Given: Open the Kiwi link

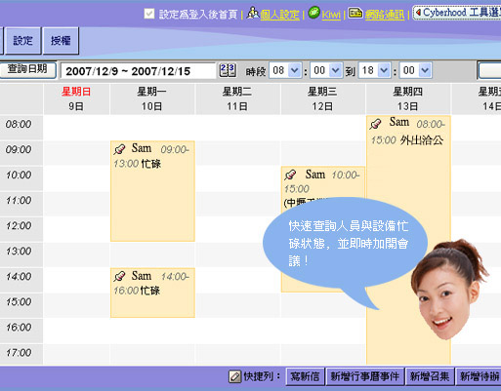Looking at the screenshot, I should [331, 15].
